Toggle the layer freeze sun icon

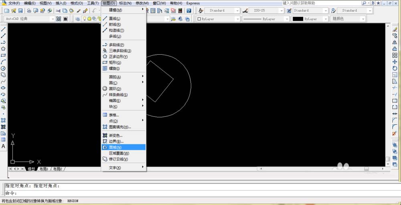click(89, 19)
